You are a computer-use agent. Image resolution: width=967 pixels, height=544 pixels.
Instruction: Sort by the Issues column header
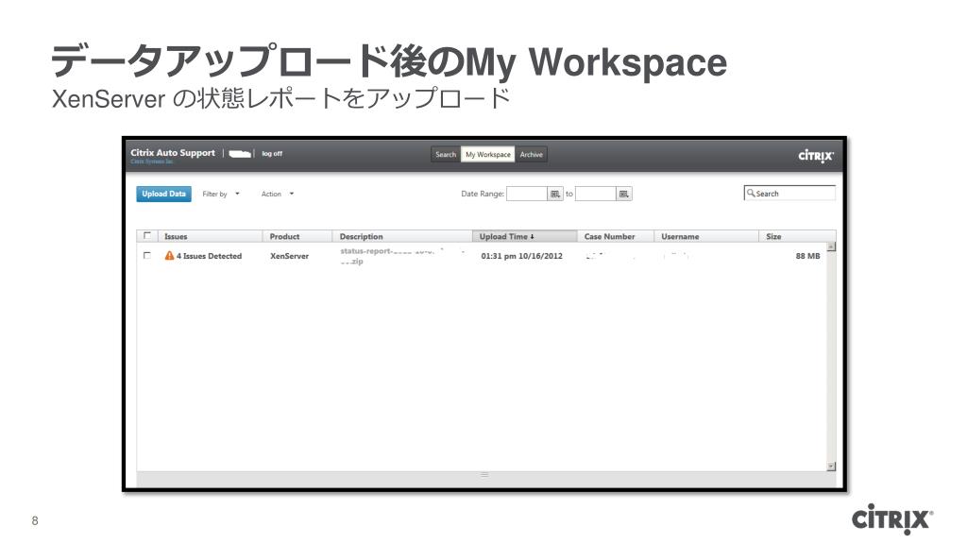211,236
